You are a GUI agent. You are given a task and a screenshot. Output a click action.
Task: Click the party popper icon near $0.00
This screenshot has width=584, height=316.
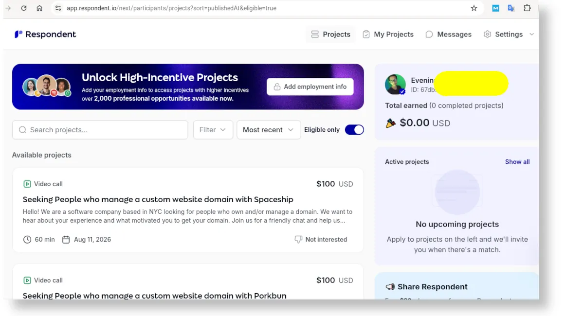390,123
